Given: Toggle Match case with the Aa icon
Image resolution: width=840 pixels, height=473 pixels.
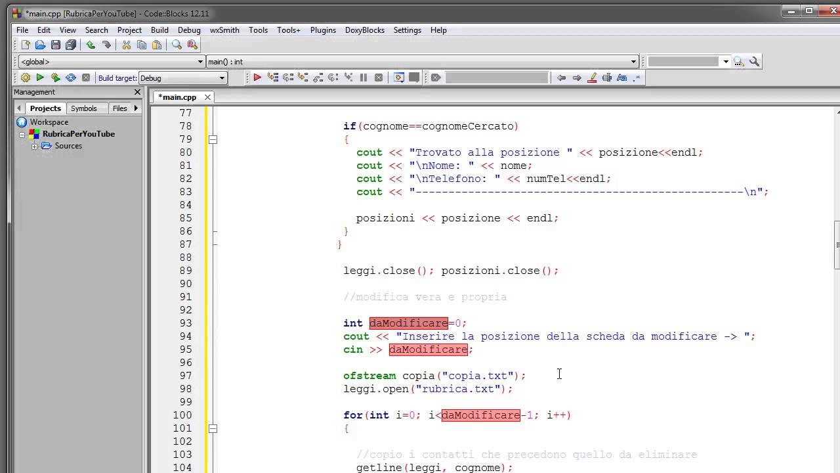Looking at the screenshot, I should coord(621,78).
